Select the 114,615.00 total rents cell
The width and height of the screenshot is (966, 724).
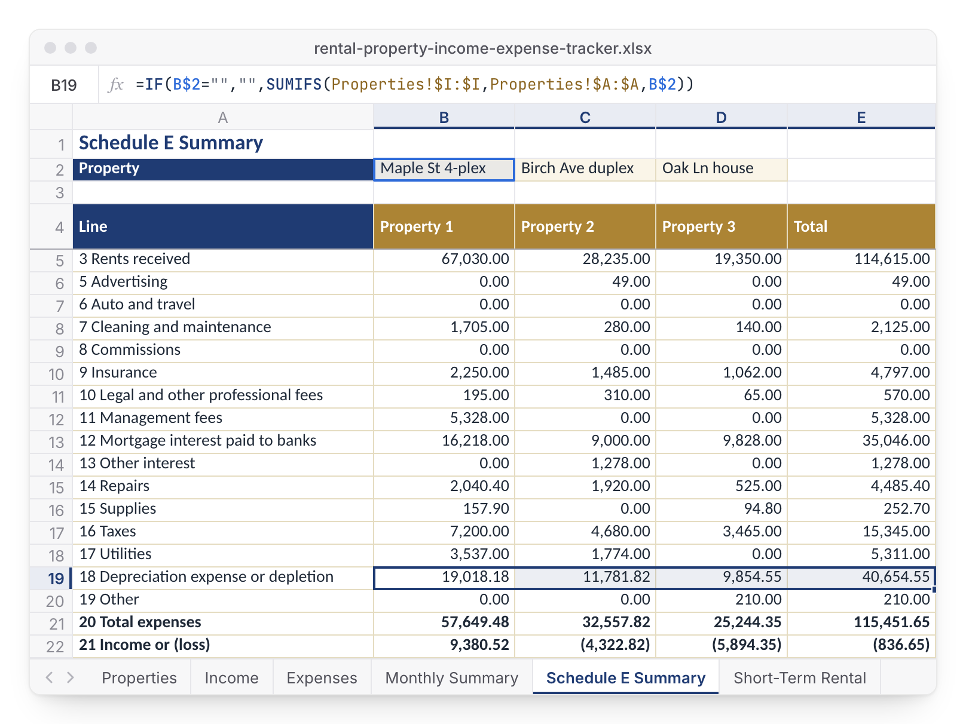(861, 259)
